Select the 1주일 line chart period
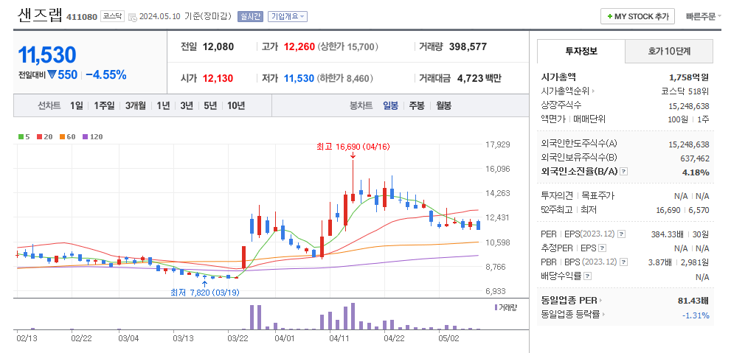731x353 pixels. coord(104,105)
